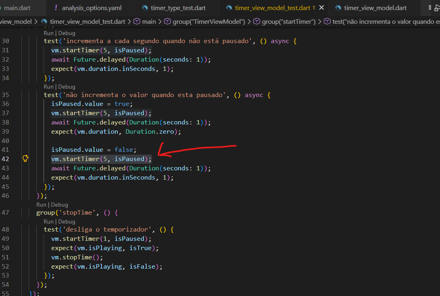440x296 pixels.
Task: Open the analysis_options.yaml tab
Action: [x=91, y=8]
